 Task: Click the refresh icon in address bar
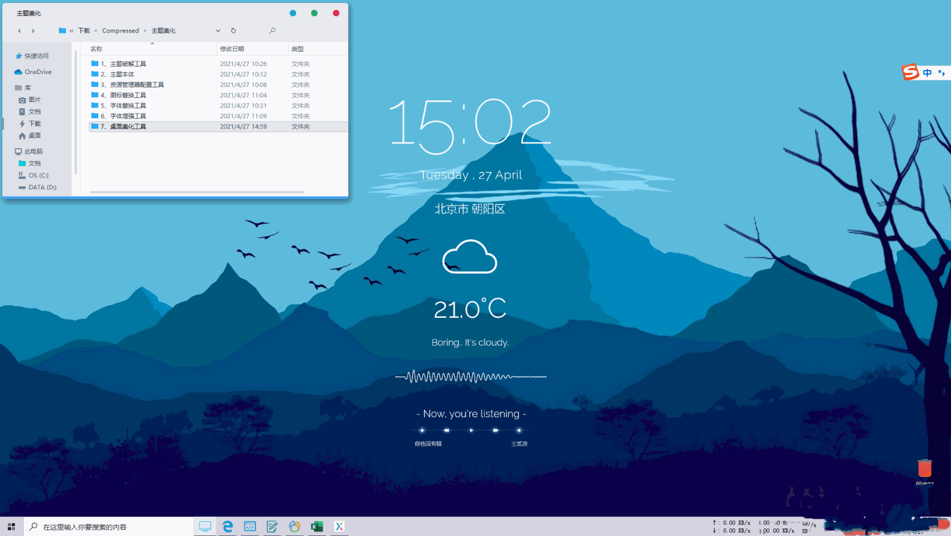(x=233, y=31)
